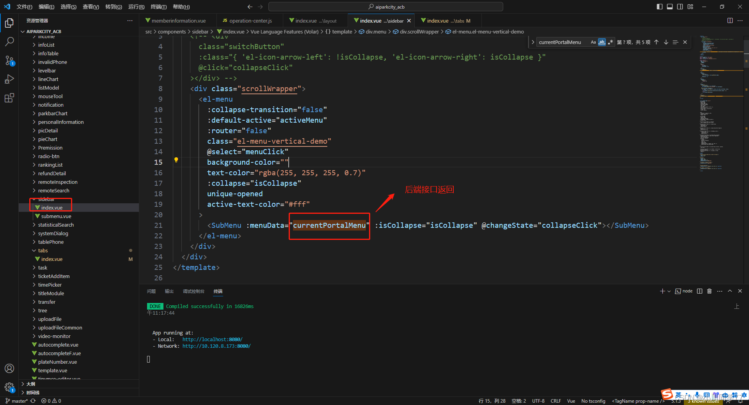Open the terminal profile dropdown chevron
This screenshot has width=749, height=405.
tap(668, 291)
